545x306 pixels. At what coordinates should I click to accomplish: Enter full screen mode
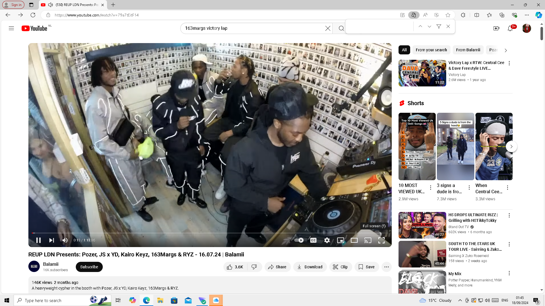pos(381,240)
